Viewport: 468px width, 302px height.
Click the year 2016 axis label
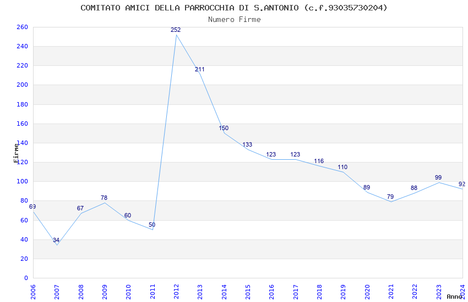[x=271, y=292]
